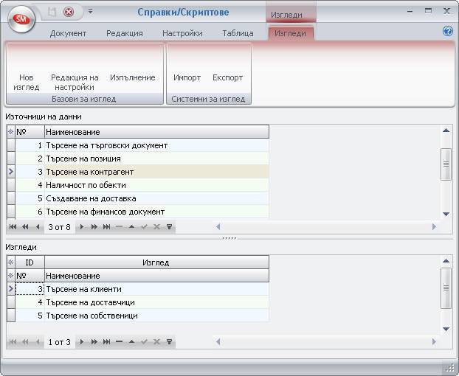Click the data sources vertical scrollbar thumb
This screenshot has height=376, width=459.
446,164
